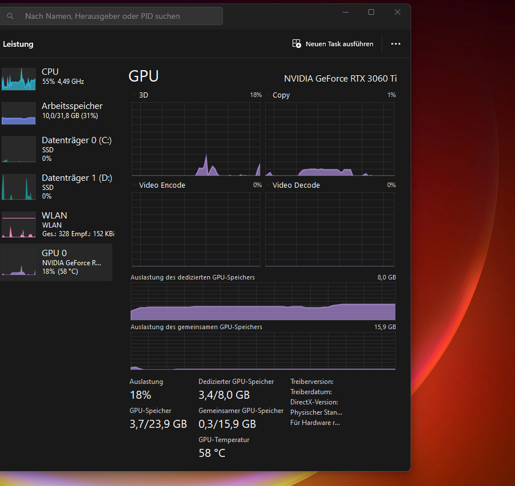Screen dimensions: 515x486
Task: Click the Treiberdatum label
Action: point(311,392)
